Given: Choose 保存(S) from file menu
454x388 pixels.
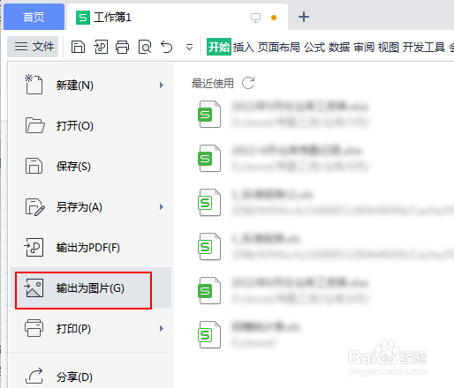Looking at the screenshot, I should coord(91,167).
